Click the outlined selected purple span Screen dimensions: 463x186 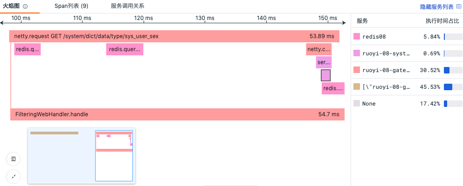326,75
